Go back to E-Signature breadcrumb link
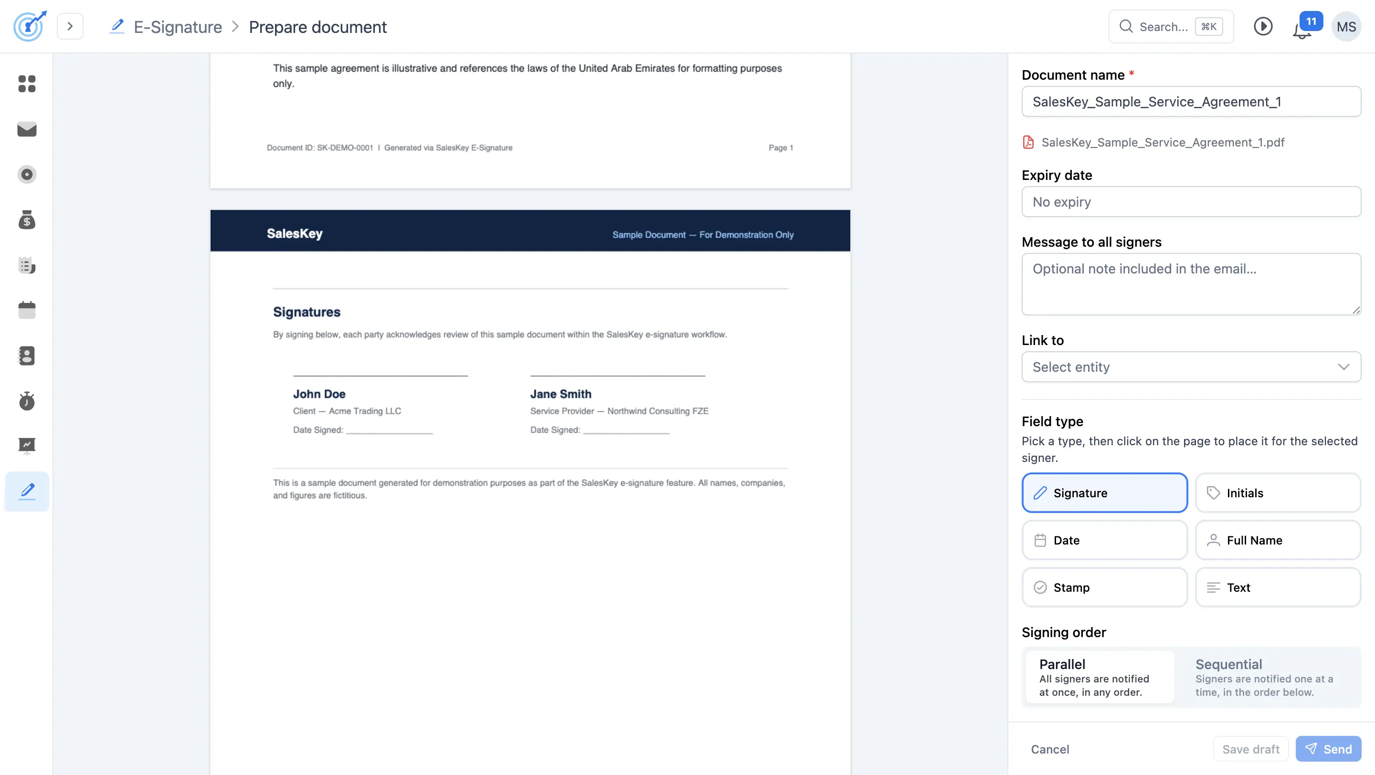Image resolution: width=1375 pixels, height=775 pixels. coord(178,27)
